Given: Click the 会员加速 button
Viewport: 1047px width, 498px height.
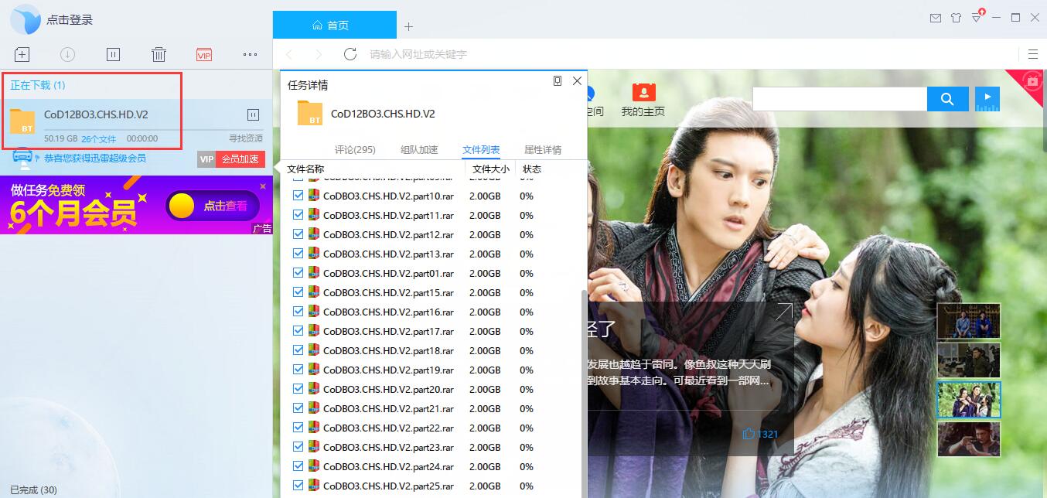Looking at the screenshot, I should click(240, 159).
